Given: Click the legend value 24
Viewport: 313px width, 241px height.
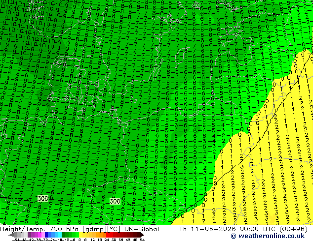Looking at the screenshot, I should [x=107, y=240].
